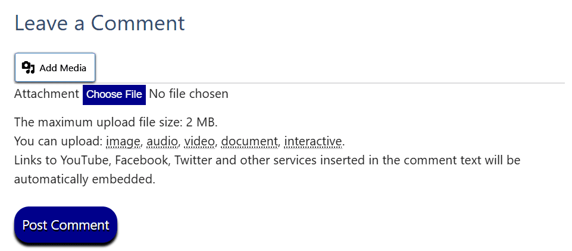Click the 'Leave a Comment' heading

coord(99,23)
